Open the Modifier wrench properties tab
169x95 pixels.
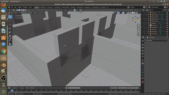point(143,63)
